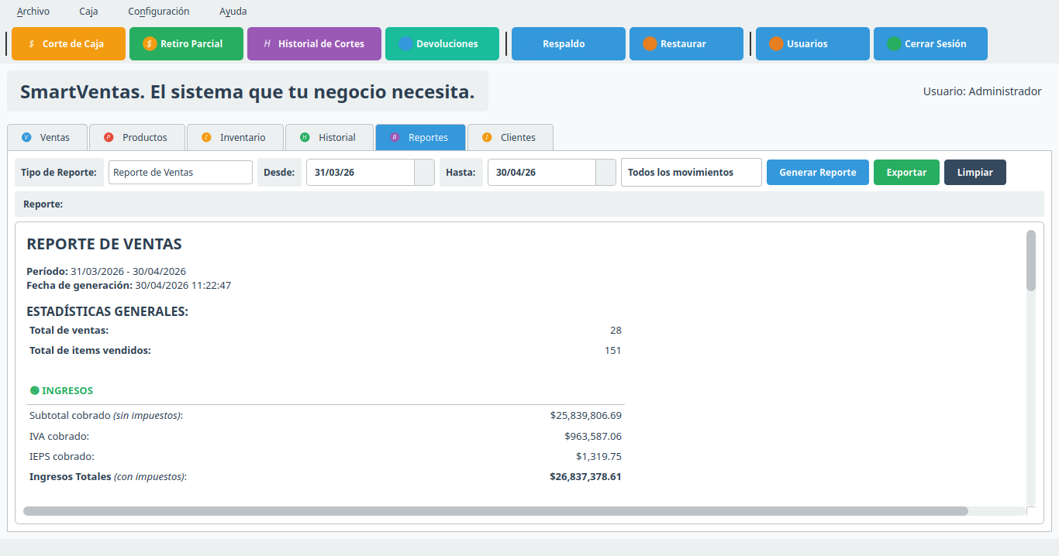Image resolution: width=1059 pixels, height=556 pixels.
Task: Click the Hasta date field 30/04/26
Action: point(541,173)
